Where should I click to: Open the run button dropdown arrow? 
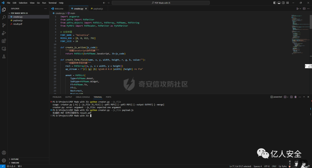pyautogui.click(x=300, y=9)
